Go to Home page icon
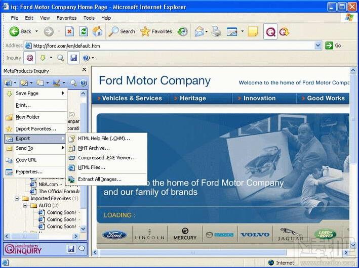 coord(97,31)
